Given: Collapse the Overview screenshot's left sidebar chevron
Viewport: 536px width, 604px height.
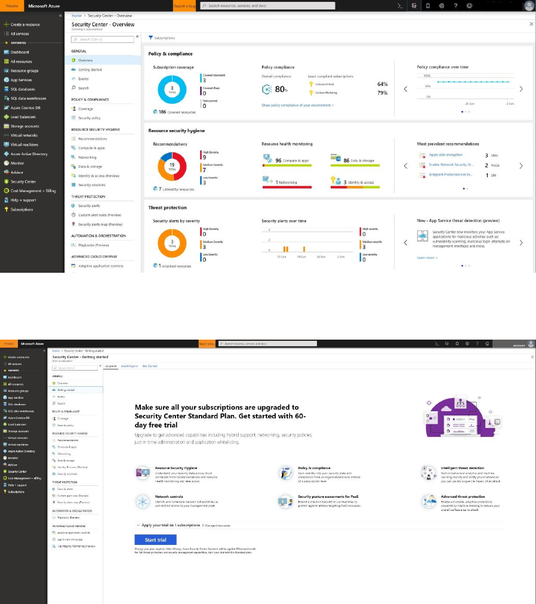Looking at the screenshot, I should [60, 16].
